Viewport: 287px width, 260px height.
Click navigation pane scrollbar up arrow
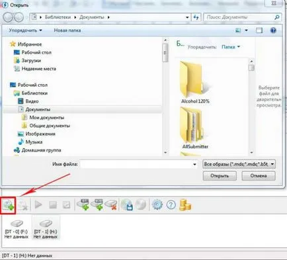click(x=165, y=40)
